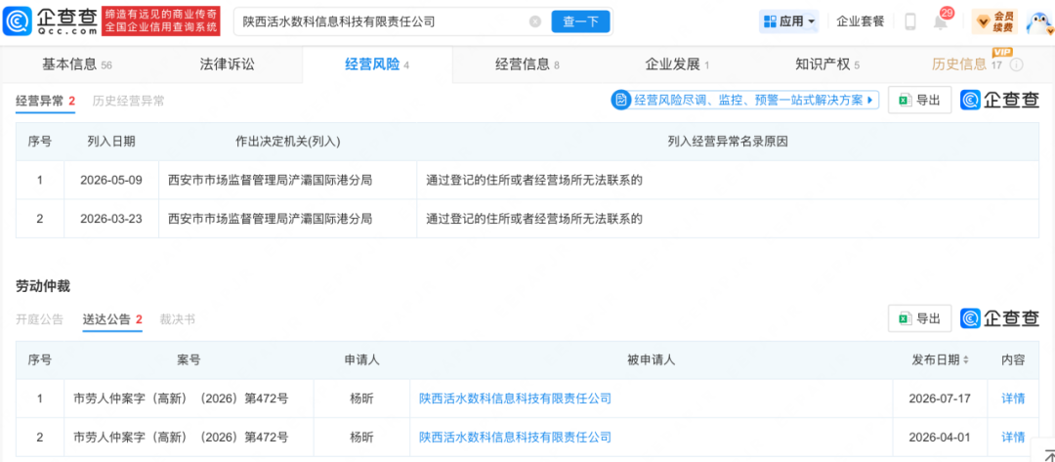Click the mobile phone icon in header
Image resolution: width=1055 pixels, height=462 pixels.
point(910,21)
